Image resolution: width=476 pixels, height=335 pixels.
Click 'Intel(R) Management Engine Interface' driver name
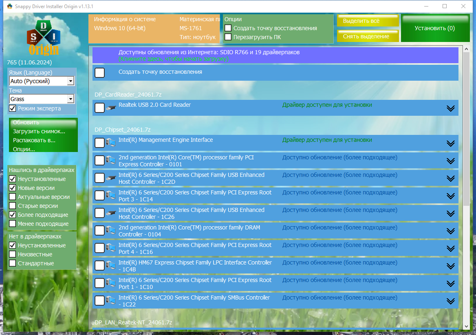click(x=165, y=140)
